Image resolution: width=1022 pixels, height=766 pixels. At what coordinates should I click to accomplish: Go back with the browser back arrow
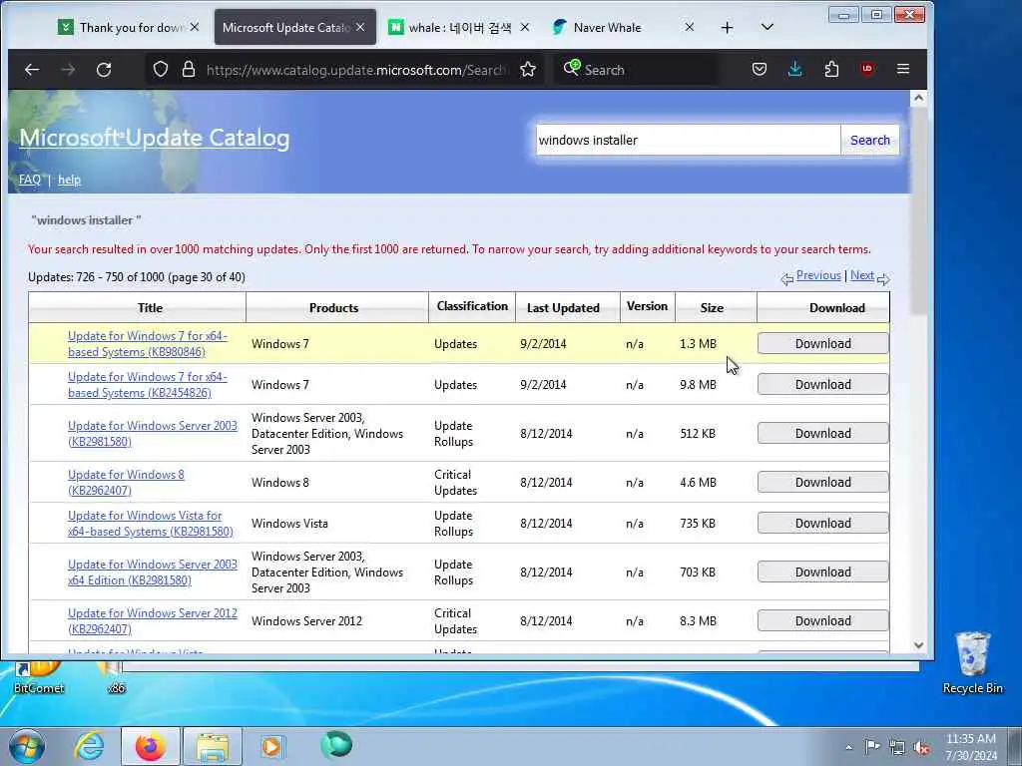(32, 69)
